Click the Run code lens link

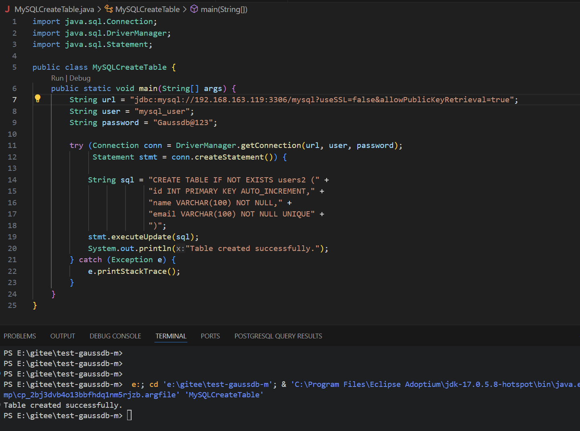tap(57, 78)
